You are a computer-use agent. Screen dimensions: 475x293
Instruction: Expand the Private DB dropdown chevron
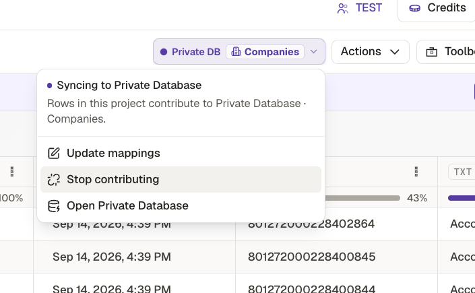tap(314, 51)
